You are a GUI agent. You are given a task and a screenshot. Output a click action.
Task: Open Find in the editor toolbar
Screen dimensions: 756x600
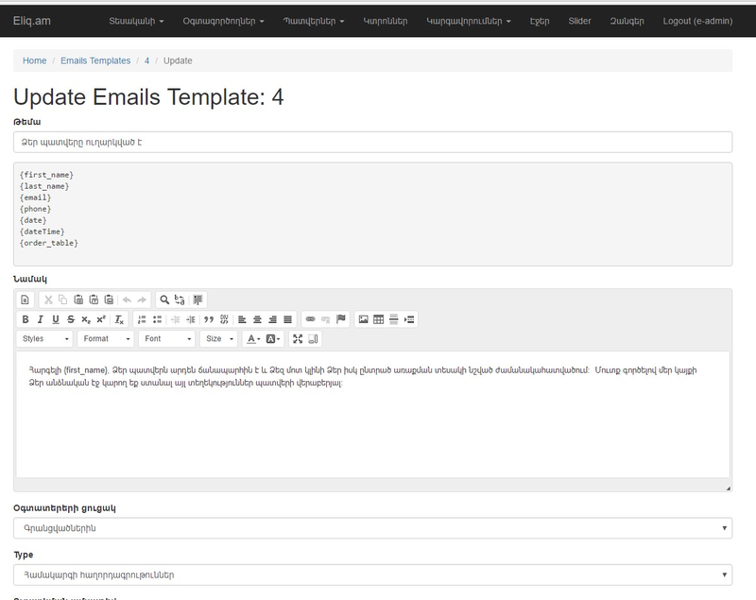coord(164,300)
